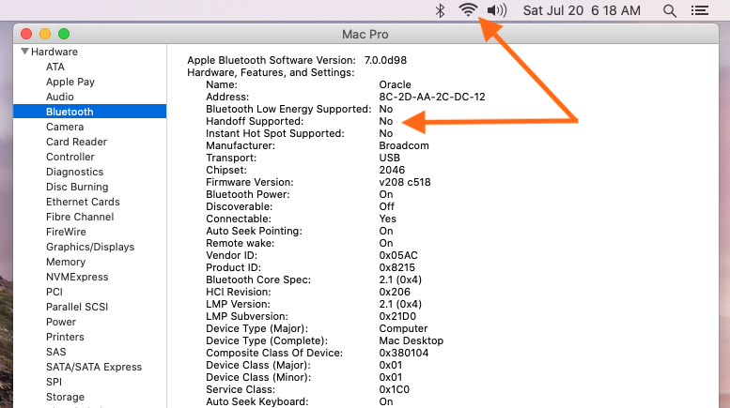Select SPI in the sidebar
The image size is (730, 408).
[54, 382]
